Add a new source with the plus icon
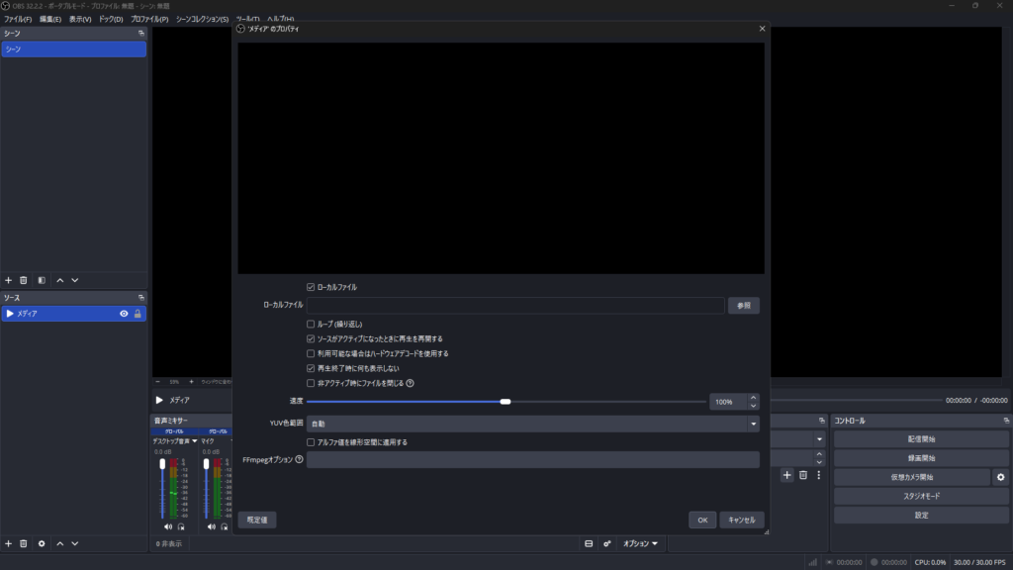 point(8,543)
